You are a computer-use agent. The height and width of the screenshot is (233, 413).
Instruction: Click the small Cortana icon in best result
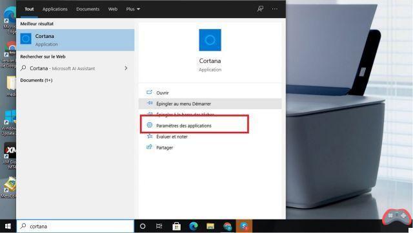(x=26, y=39)
